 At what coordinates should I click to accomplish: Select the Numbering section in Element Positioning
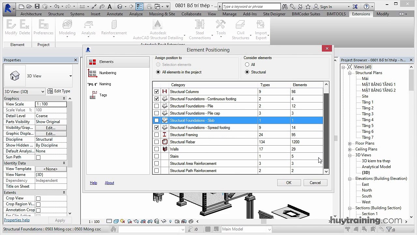[118, 73]
